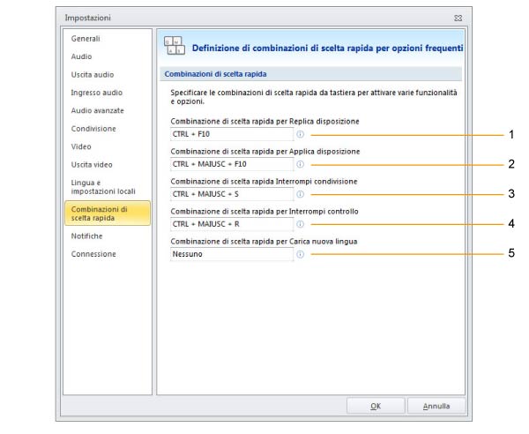Open the Audio settings page
The height and width of the screenshot is (434, 529).
(x=81, y=56)
